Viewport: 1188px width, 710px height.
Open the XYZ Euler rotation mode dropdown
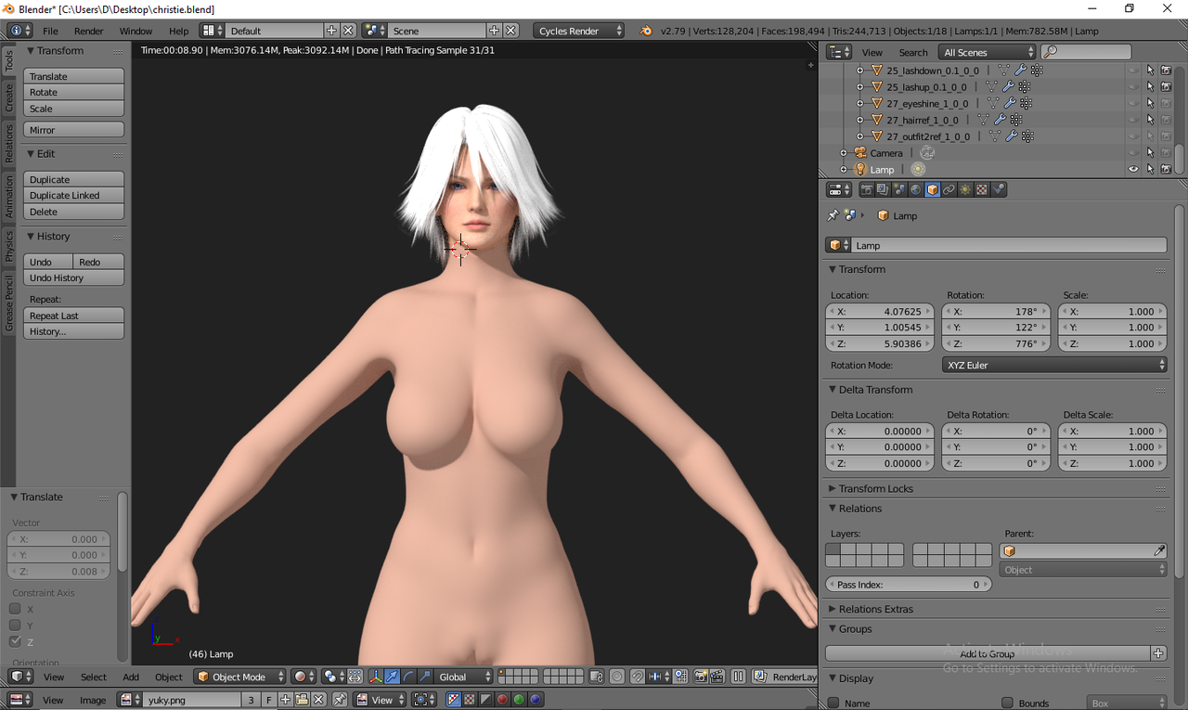(x=1054, y=365)
